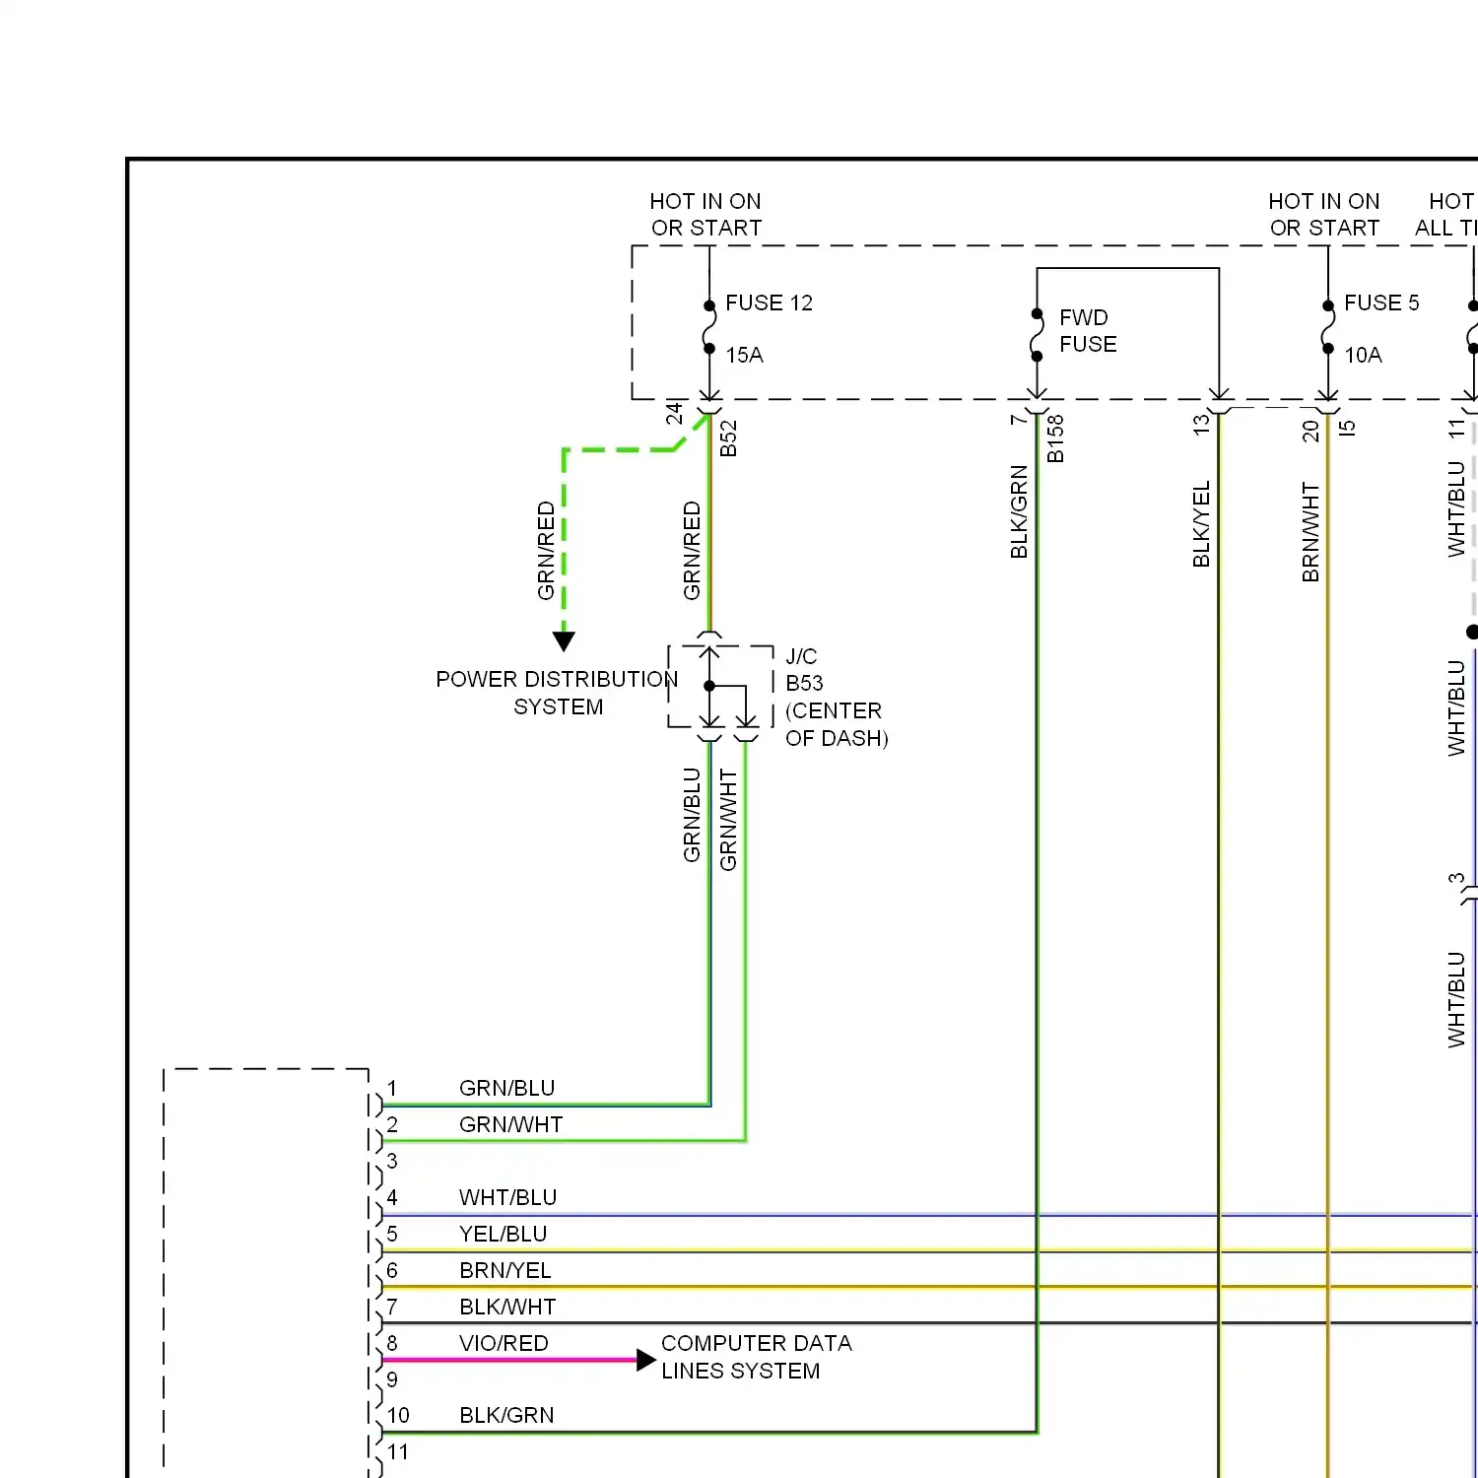Click the dashed GRN/RED wire label

point(546,551)
